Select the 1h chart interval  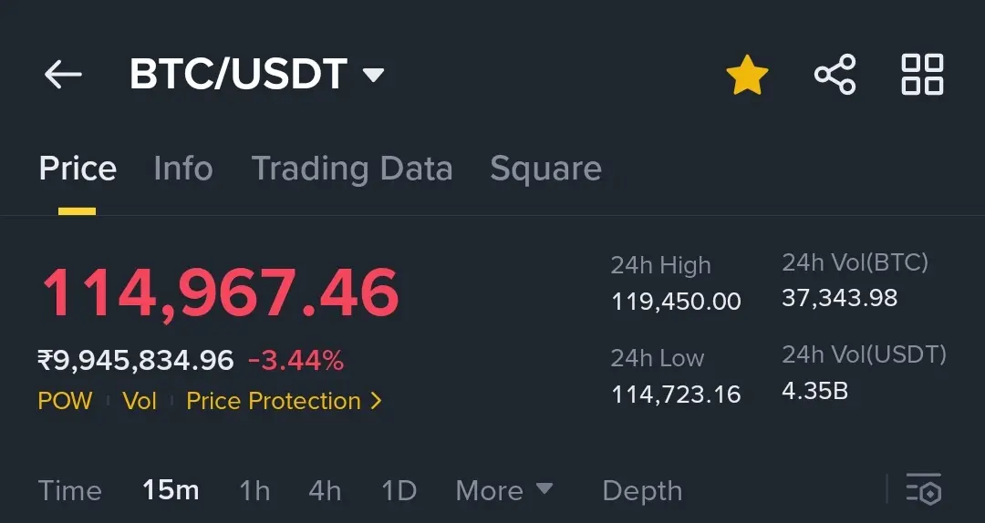[x=255, y=490]
